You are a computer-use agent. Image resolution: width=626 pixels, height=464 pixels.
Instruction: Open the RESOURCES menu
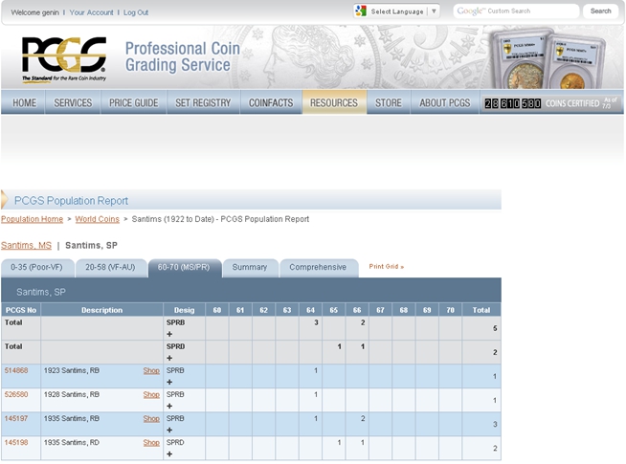[334, 103]
